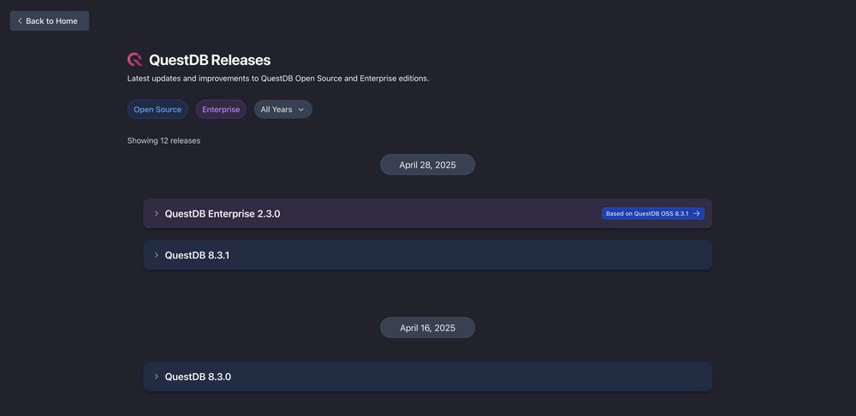Click the Back to Home button
This screenshot has width=856, height=416.
point(49,21)
